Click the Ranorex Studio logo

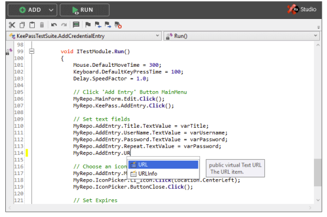[x=302, y=9]
